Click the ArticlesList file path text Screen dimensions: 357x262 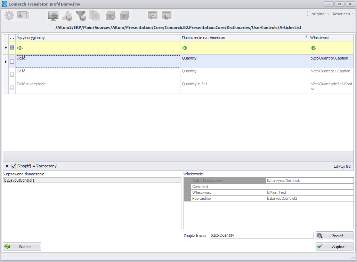[179, 27]
